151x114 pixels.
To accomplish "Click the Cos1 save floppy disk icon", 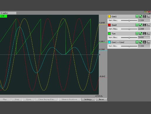I will click(145, 16).
